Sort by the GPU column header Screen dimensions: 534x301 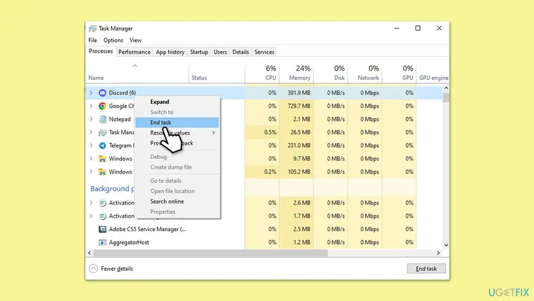399,73
